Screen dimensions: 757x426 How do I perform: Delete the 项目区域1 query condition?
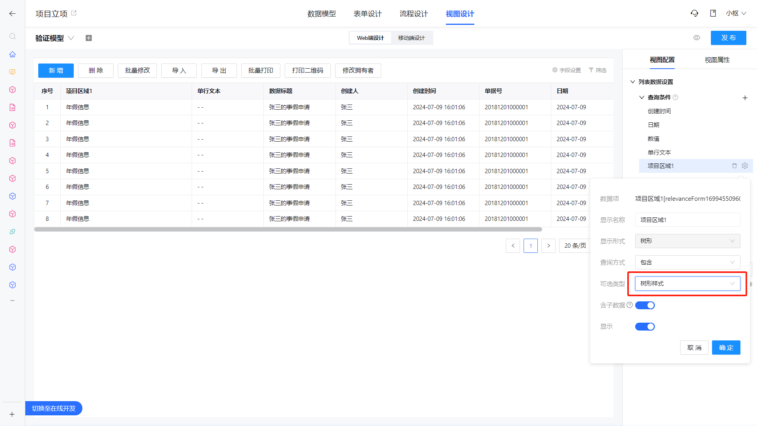735,166
